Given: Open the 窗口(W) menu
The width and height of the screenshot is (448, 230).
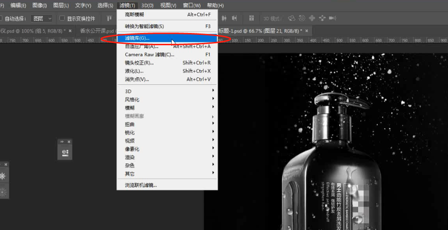Looking at the screenshot, I should tap(191, 6).
